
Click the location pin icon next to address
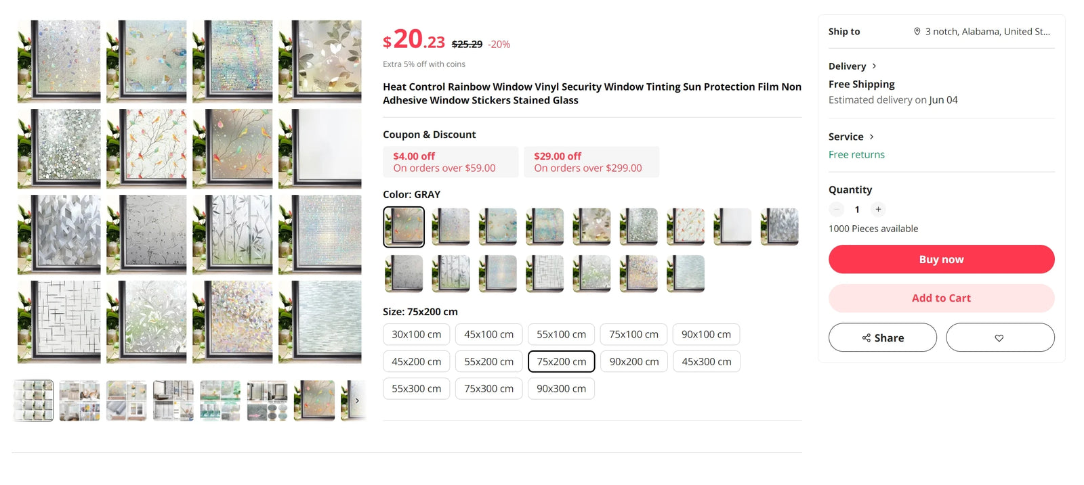pyautogui.click(x=917, y=31)
